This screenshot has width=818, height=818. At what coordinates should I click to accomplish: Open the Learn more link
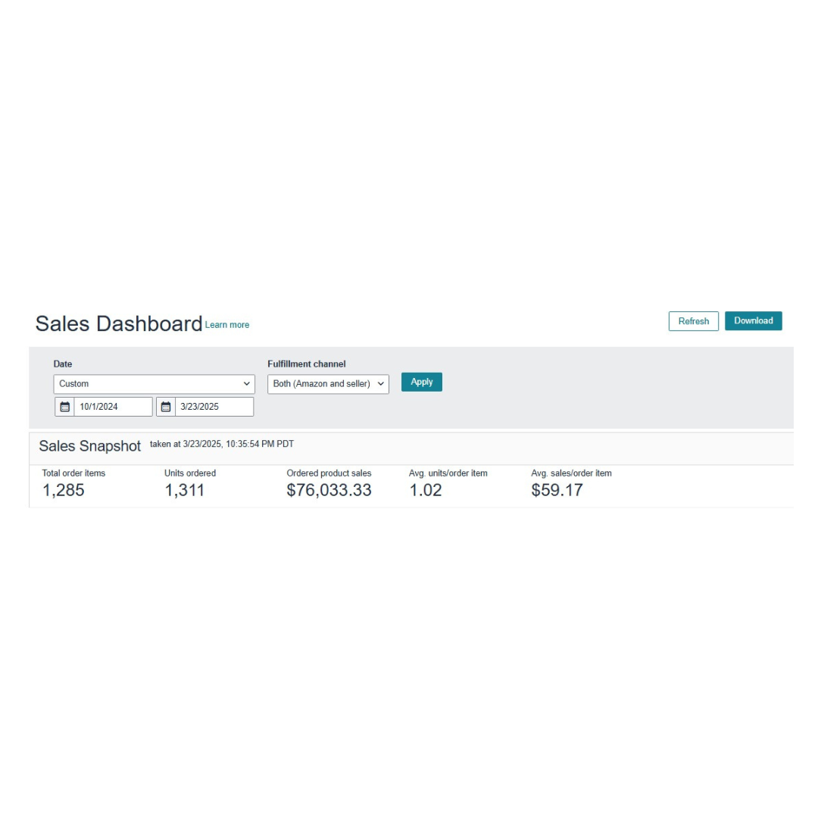[x=227, y=325]
